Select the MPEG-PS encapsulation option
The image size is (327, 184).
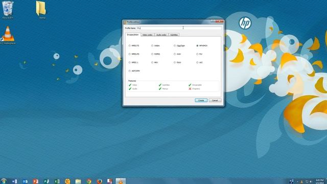coord(134,54)
